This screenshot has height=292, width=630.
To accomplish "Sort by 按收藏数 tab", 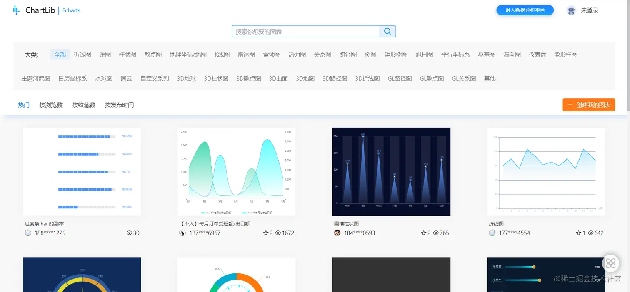I will [84, 105].
